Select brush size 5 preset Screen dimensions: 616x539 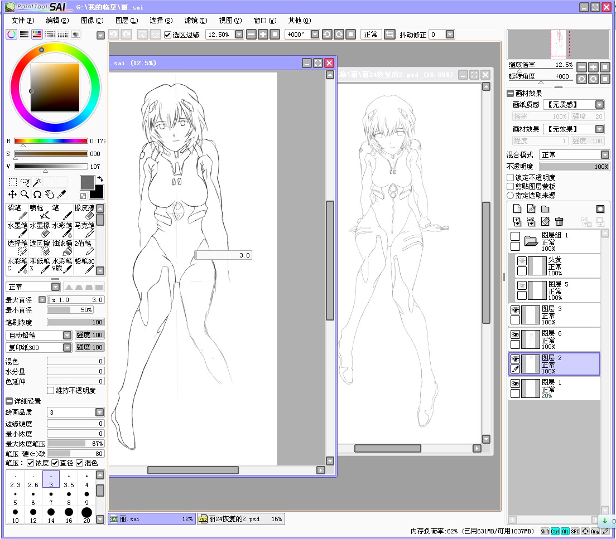click(15, 498)
